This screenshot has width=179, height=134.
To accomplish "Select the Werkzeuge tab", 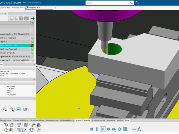I will [x=111, y=120].
